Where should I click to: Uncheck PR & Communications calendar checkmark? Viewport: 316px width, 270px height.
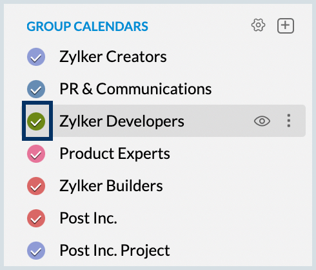coord(36,89)
